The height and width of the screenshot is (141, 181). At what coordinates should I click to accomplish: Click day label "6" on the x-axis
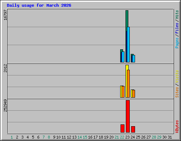38,137
